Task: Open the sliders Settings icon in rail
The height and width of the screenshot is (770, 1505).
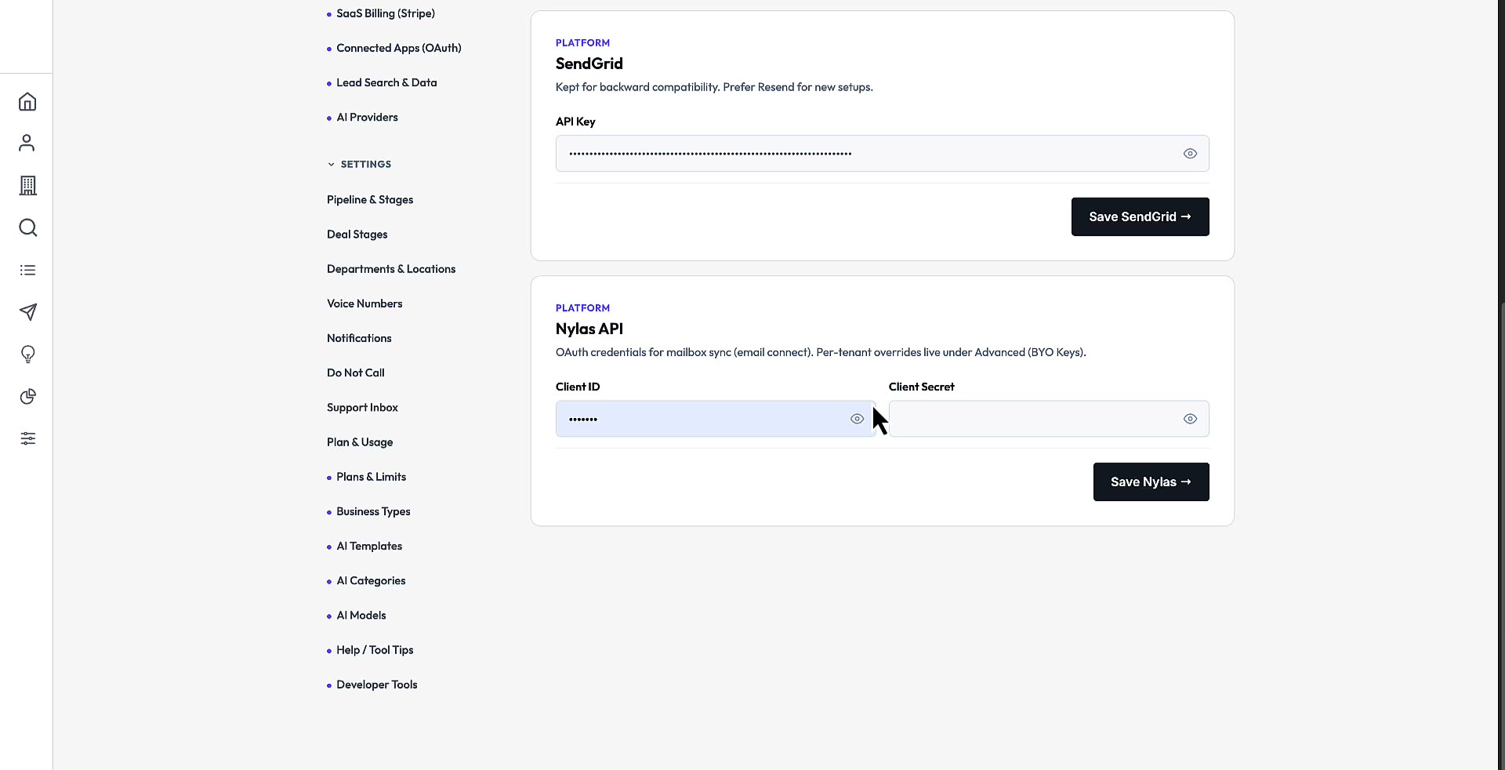Action: click(x=27, y=438)
